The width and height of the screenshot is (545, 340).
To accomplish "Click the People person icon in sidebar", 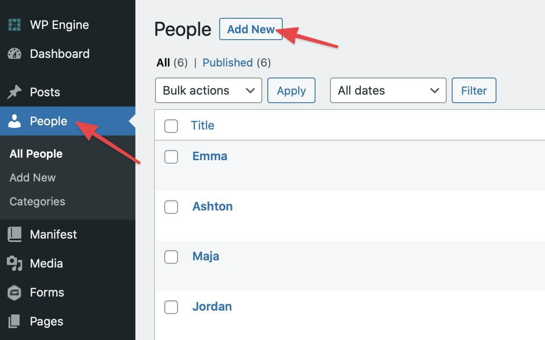I will coord(14,121).
